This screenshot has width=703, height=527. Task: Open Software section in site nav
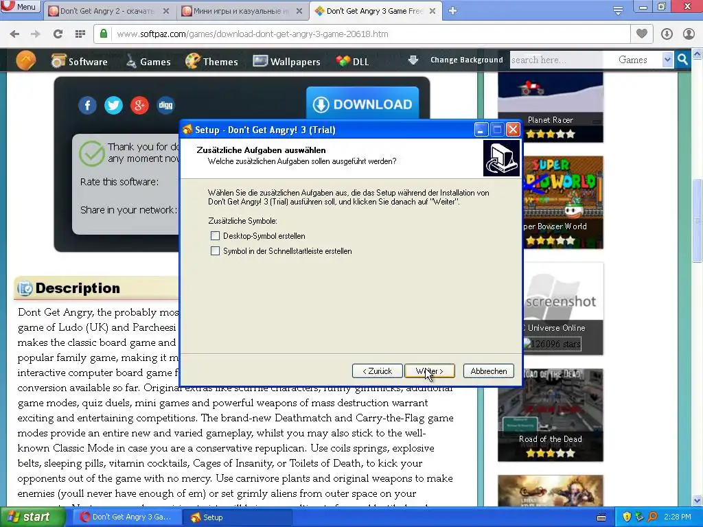pyautogui.click(x=80, y=61)
